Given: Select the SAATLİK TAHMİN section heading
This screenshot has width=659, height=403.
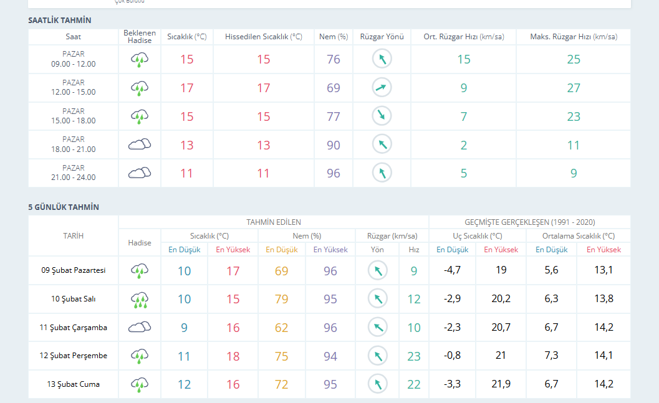Looking at the screenshot, I should tap(60, 21).
